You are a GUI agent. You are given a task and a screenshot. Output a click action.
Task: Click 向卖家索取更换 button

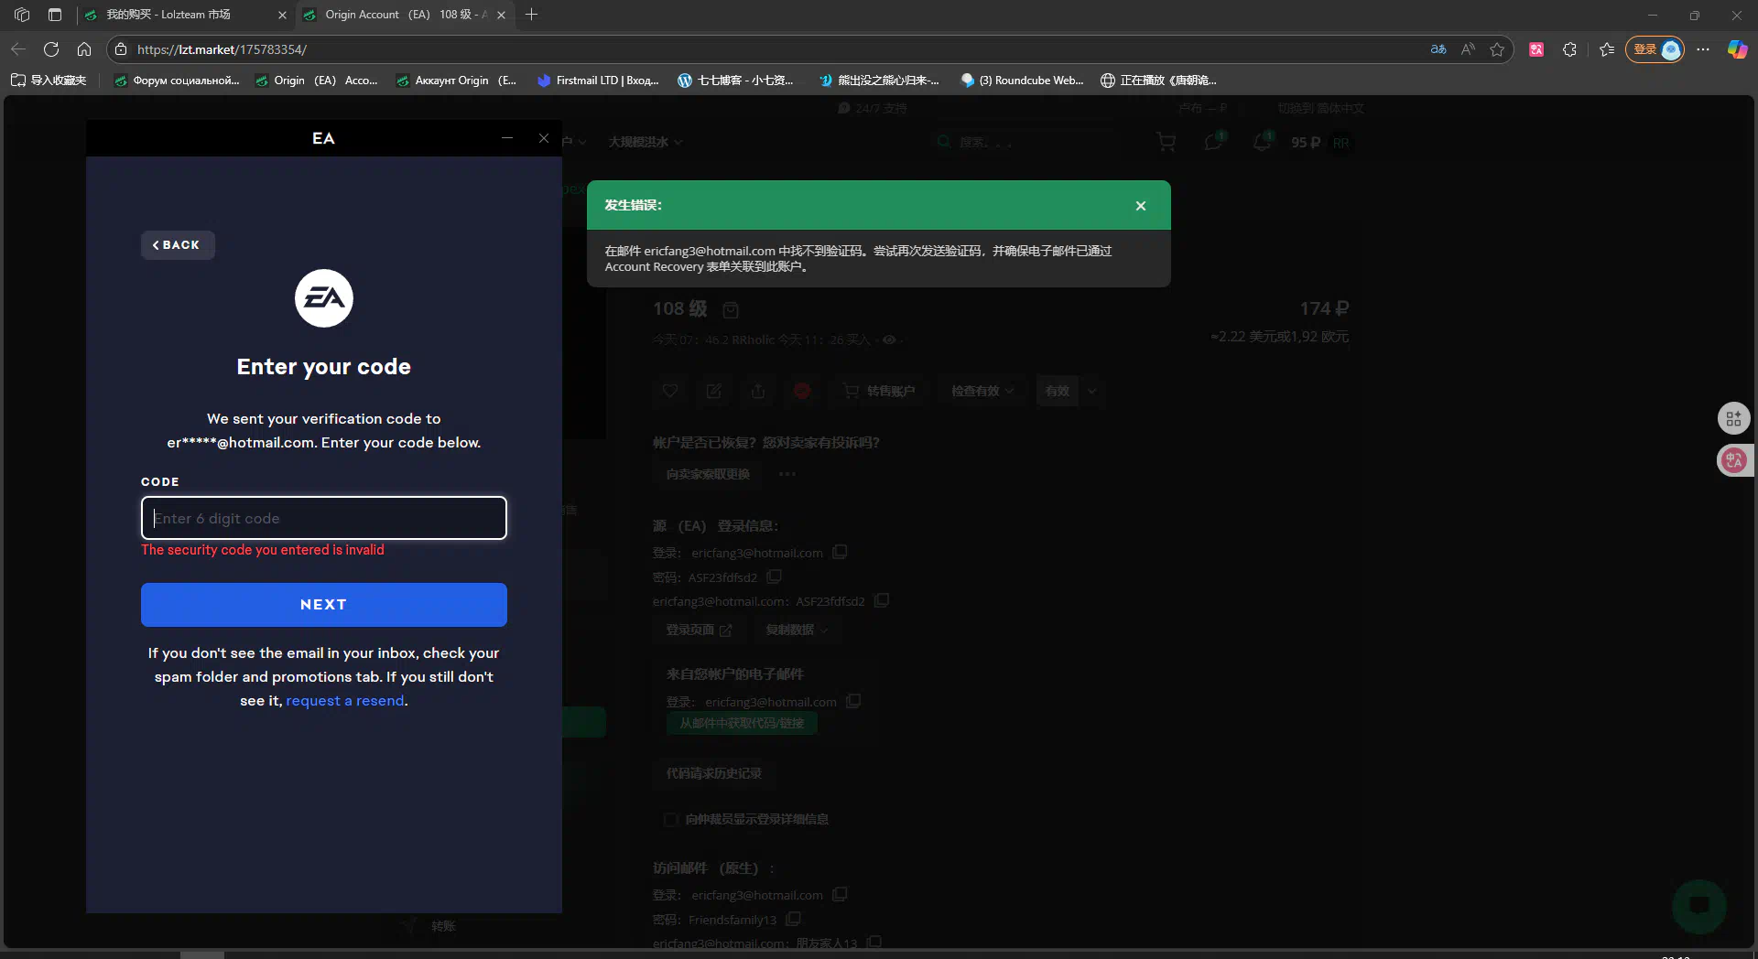point(708,474)
